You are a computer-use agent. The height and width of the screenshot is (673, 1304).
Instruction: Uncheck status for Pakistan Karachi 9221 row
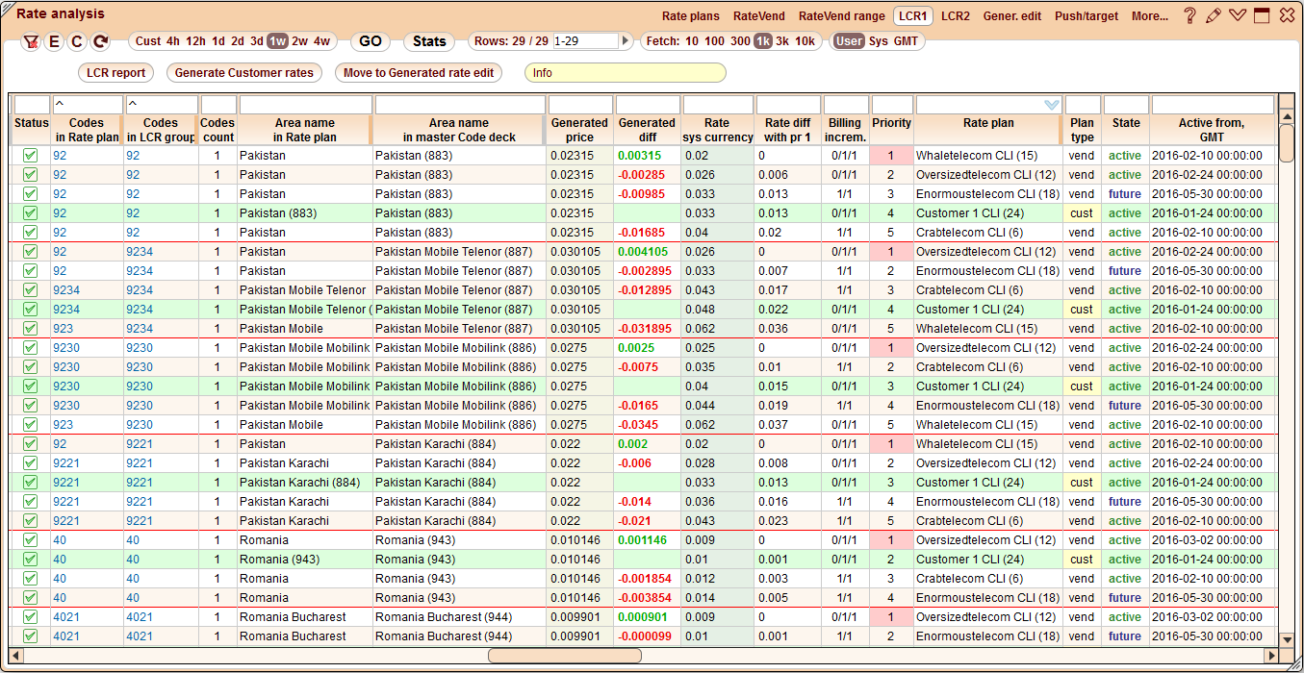tap(30, 462)
